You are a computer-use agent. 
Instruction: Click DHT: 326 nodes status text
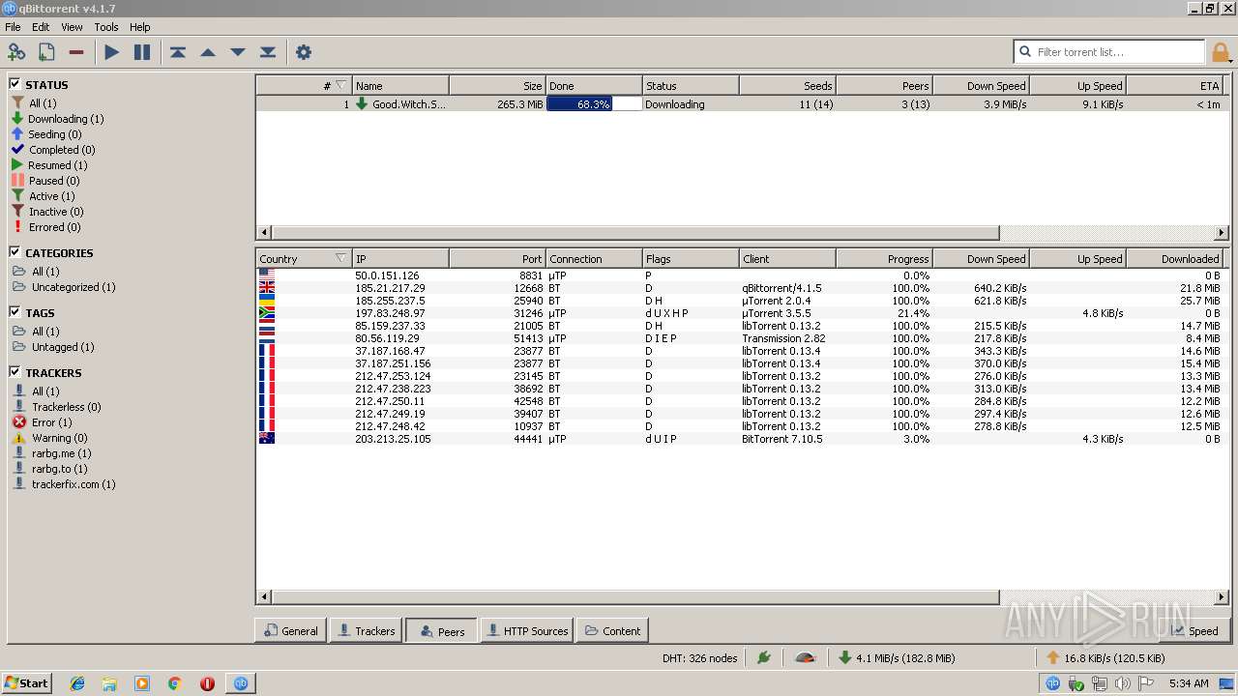pyautogui.click(x=699, y=658)
